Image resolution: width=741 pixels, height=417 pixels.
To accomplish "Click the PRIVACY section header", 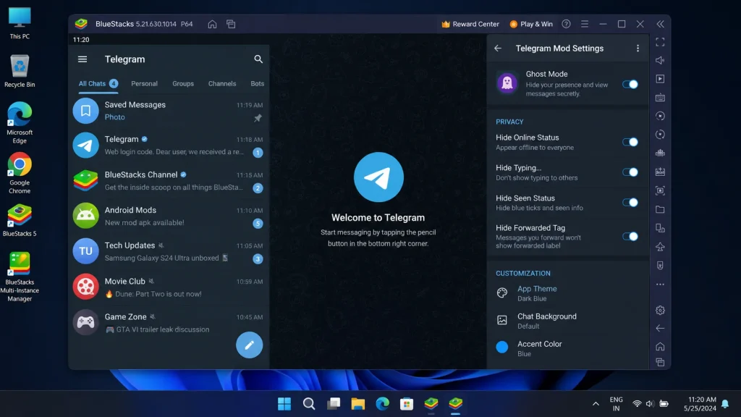I will (x=509, y=122).
